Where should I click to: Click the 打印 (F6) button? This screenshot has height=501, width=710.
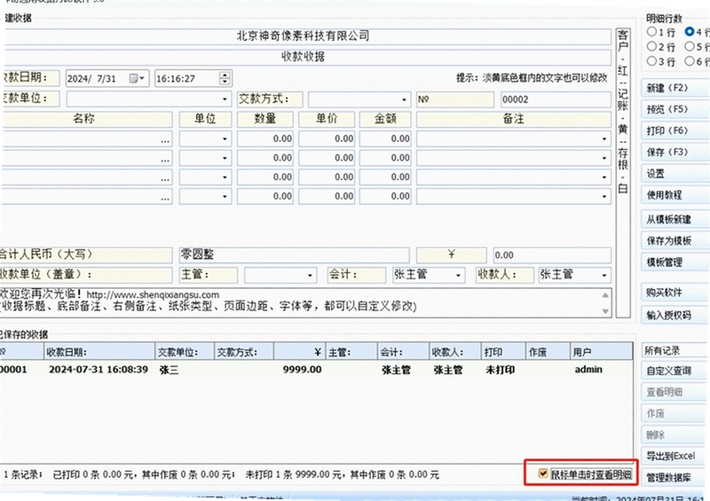point(675,130)
